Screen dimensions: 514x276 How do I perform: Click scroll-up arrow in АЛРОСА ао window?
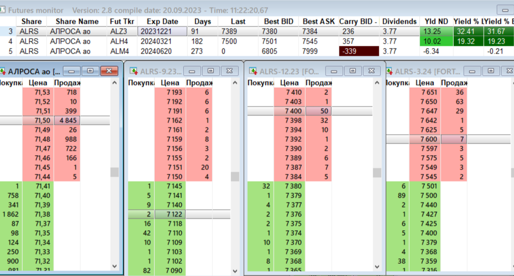click(x=114, y=83)
